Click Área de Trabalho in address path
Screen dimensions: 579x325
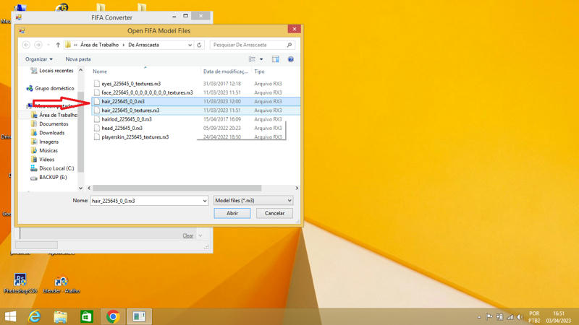[99, 45]
